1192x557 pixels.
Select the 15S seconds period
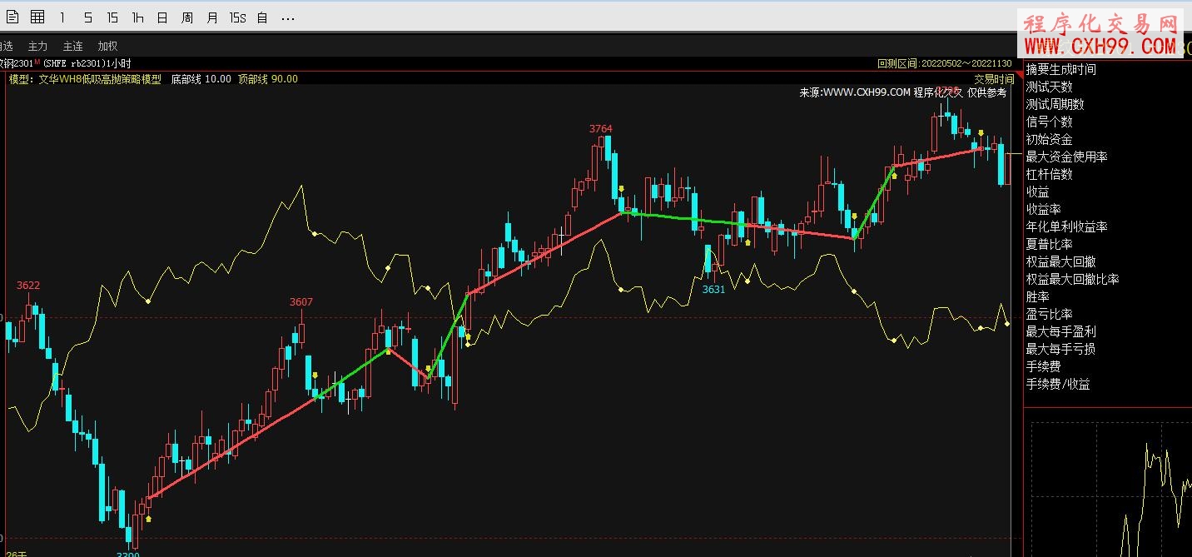(238, 17)
